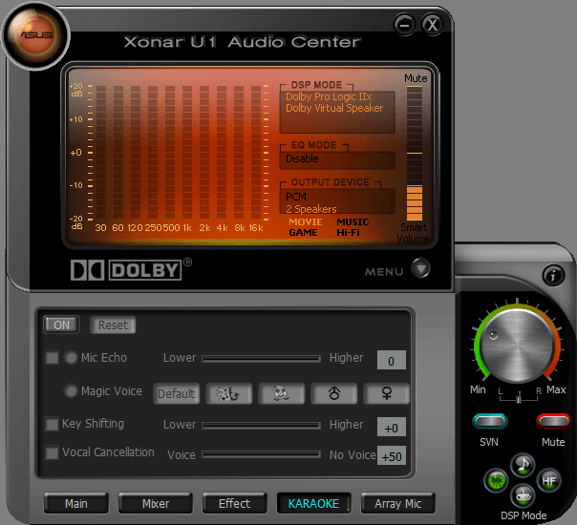Click the 2 Speakers output text

[310, 209]
